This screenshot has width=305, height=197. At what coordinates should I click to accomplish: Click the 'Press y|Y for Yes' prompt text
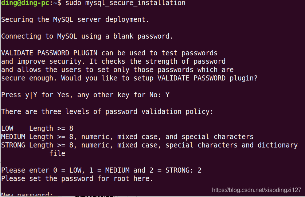[x=81, y=95]
